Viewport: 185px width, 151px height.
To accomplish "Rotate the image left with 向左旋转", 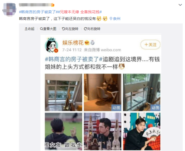I will (70, 29).
